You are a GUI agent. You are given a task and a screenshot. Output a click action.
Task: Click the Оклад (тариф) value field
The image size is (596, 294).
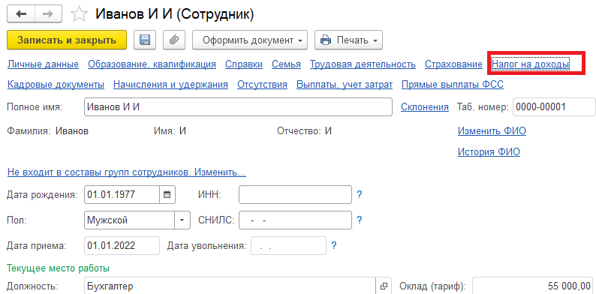(x=532, y=286)
